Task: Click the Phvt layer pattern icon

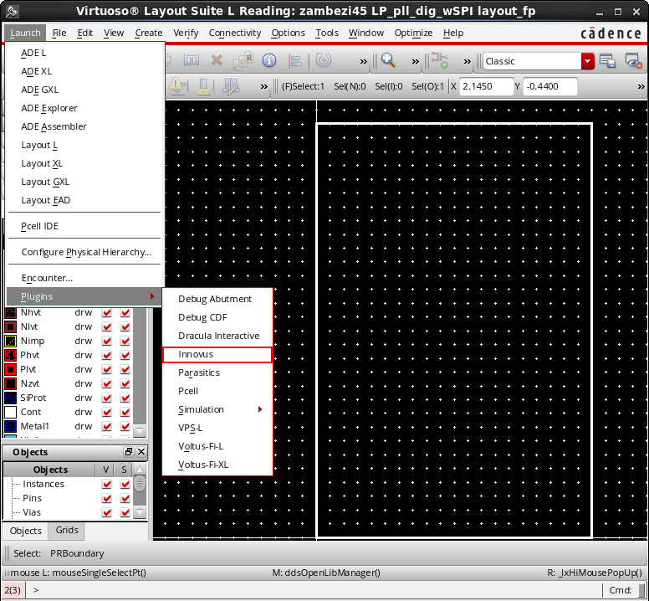Action: pos(11,355)
